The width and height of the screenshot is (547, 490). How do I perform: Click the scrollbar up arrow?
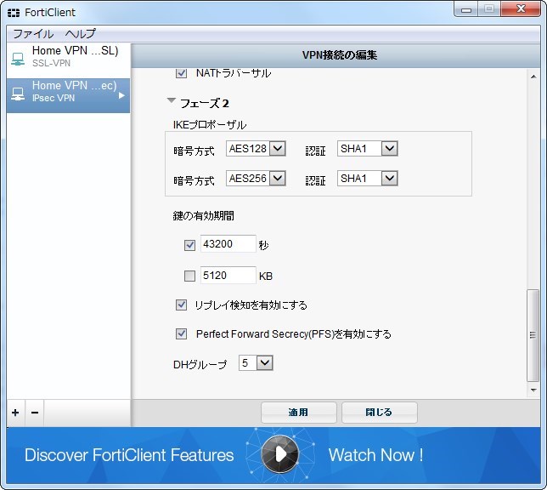533,77
